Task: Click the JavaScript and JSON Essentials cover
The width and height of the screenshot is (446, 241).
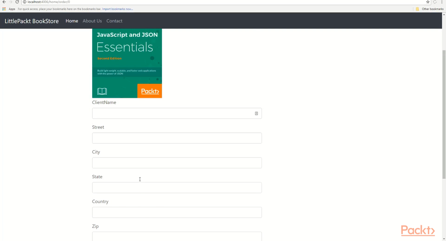Action: [x=127, y=63]
